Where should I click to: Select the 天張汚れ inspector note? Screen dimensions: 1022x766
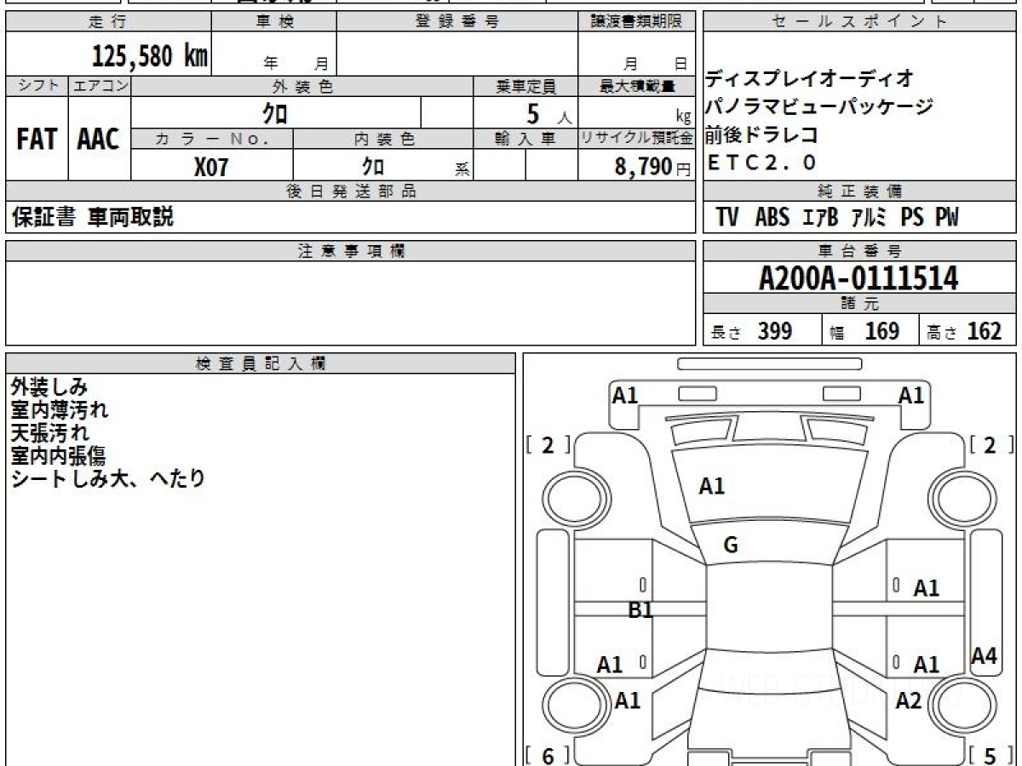(49, 433)
